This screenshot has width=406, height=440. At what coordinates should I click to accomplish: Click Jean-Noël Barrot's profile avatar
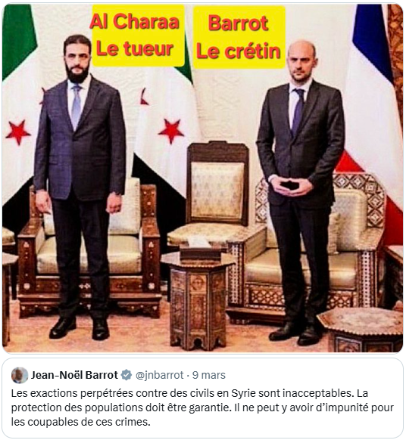20,375
